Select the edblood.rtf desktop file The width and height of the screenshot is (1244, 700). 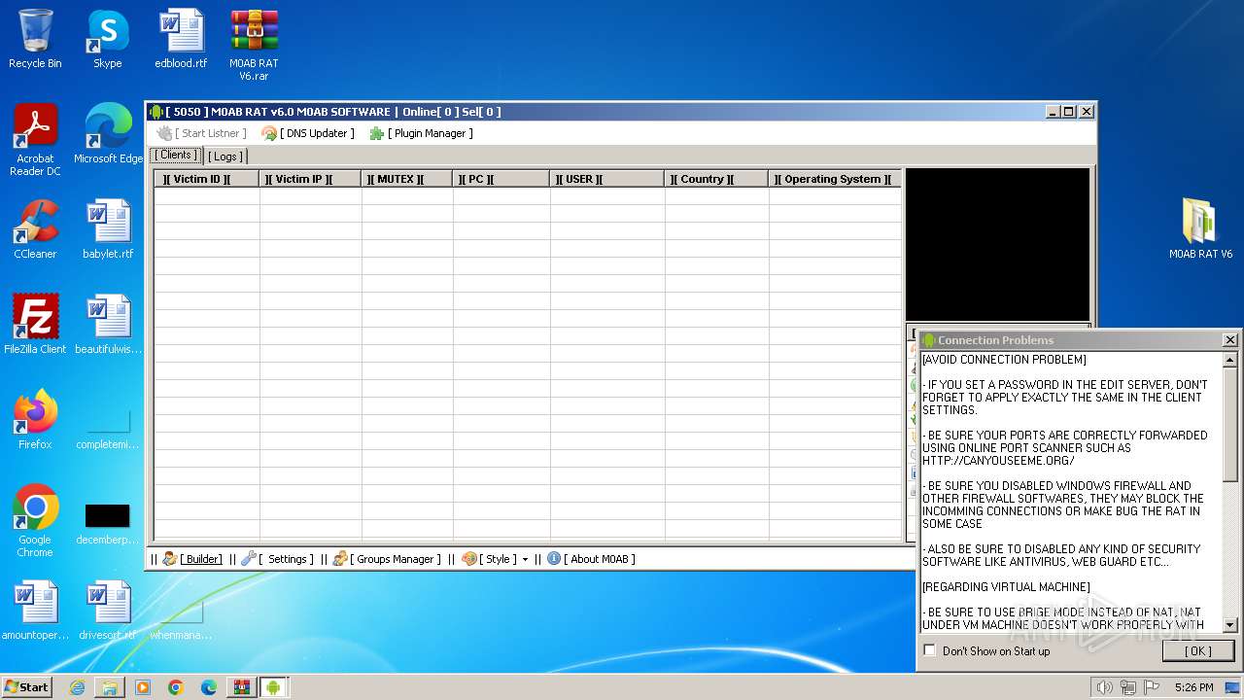(x=181, y=39)
